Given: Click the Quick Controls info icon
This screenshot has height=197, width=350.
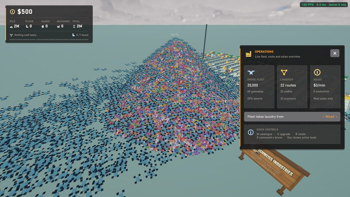Looking at the screenshot, I should coord(251,132).
